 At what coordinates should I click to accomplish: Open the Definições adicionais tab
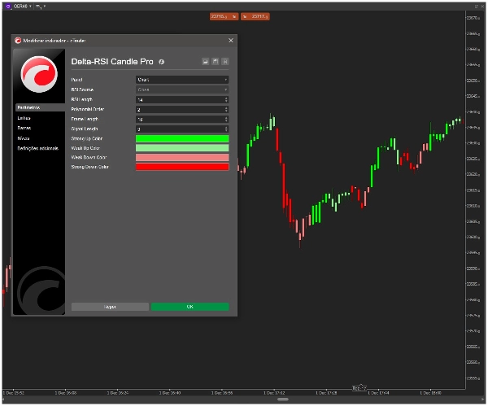pyautogui.click(x=37, y=148)
